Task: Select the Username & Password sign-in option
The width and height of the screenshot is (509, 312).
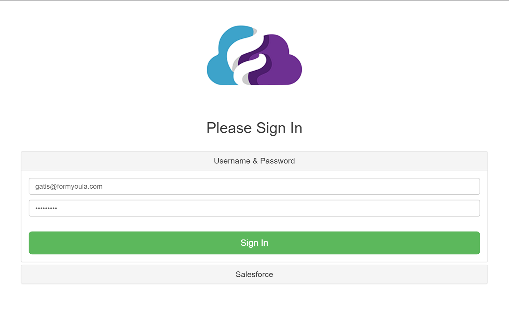Action: 254,161
